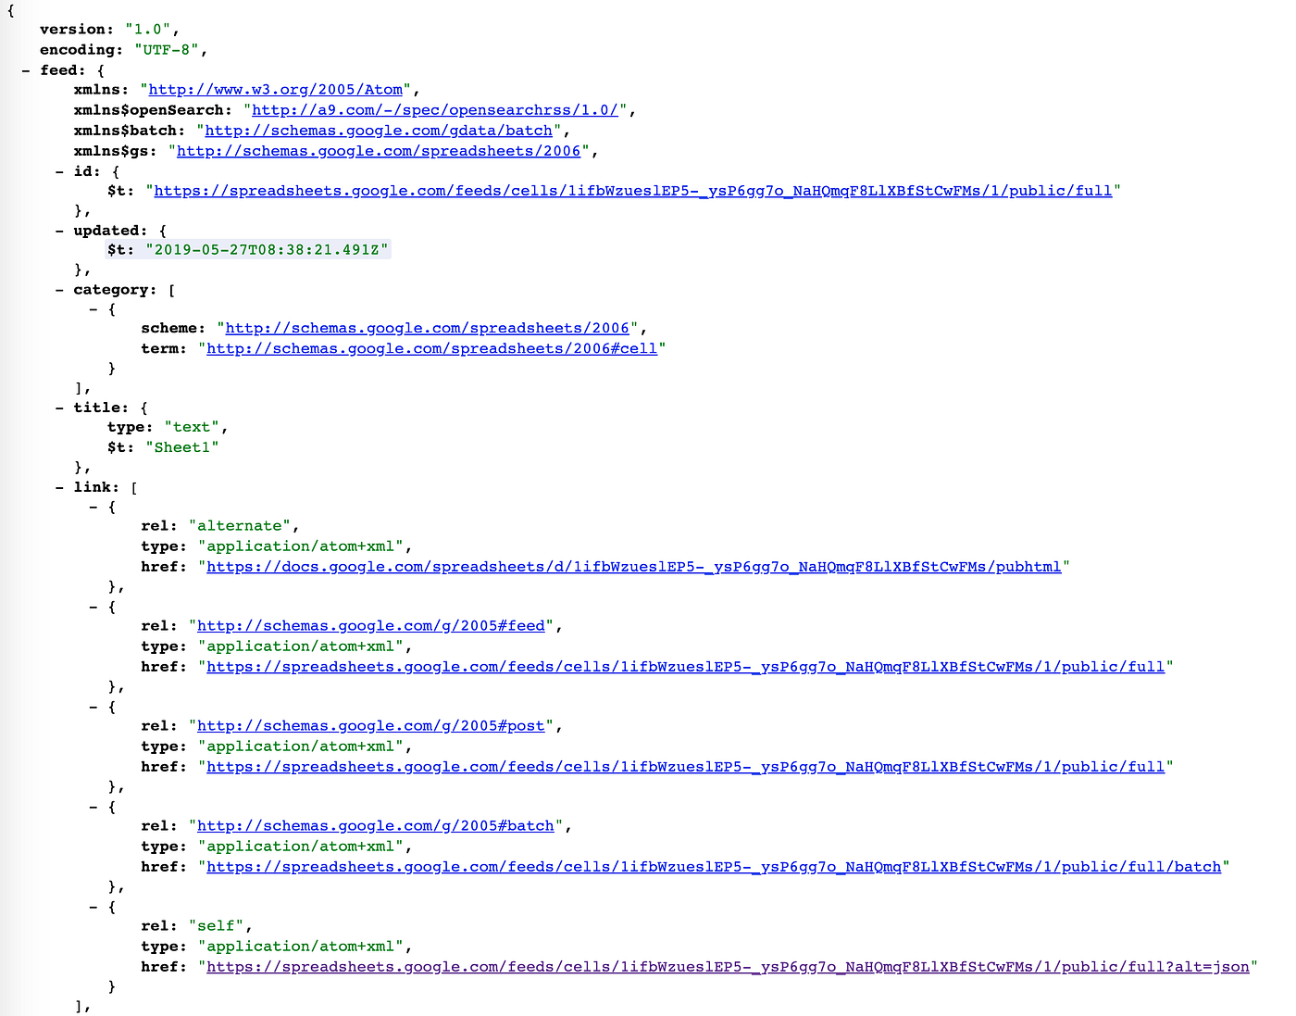Select the encoding value "UTF-8"
Image resolution: width=1296 pixels, height=1016 pixels.
(167, 50)
